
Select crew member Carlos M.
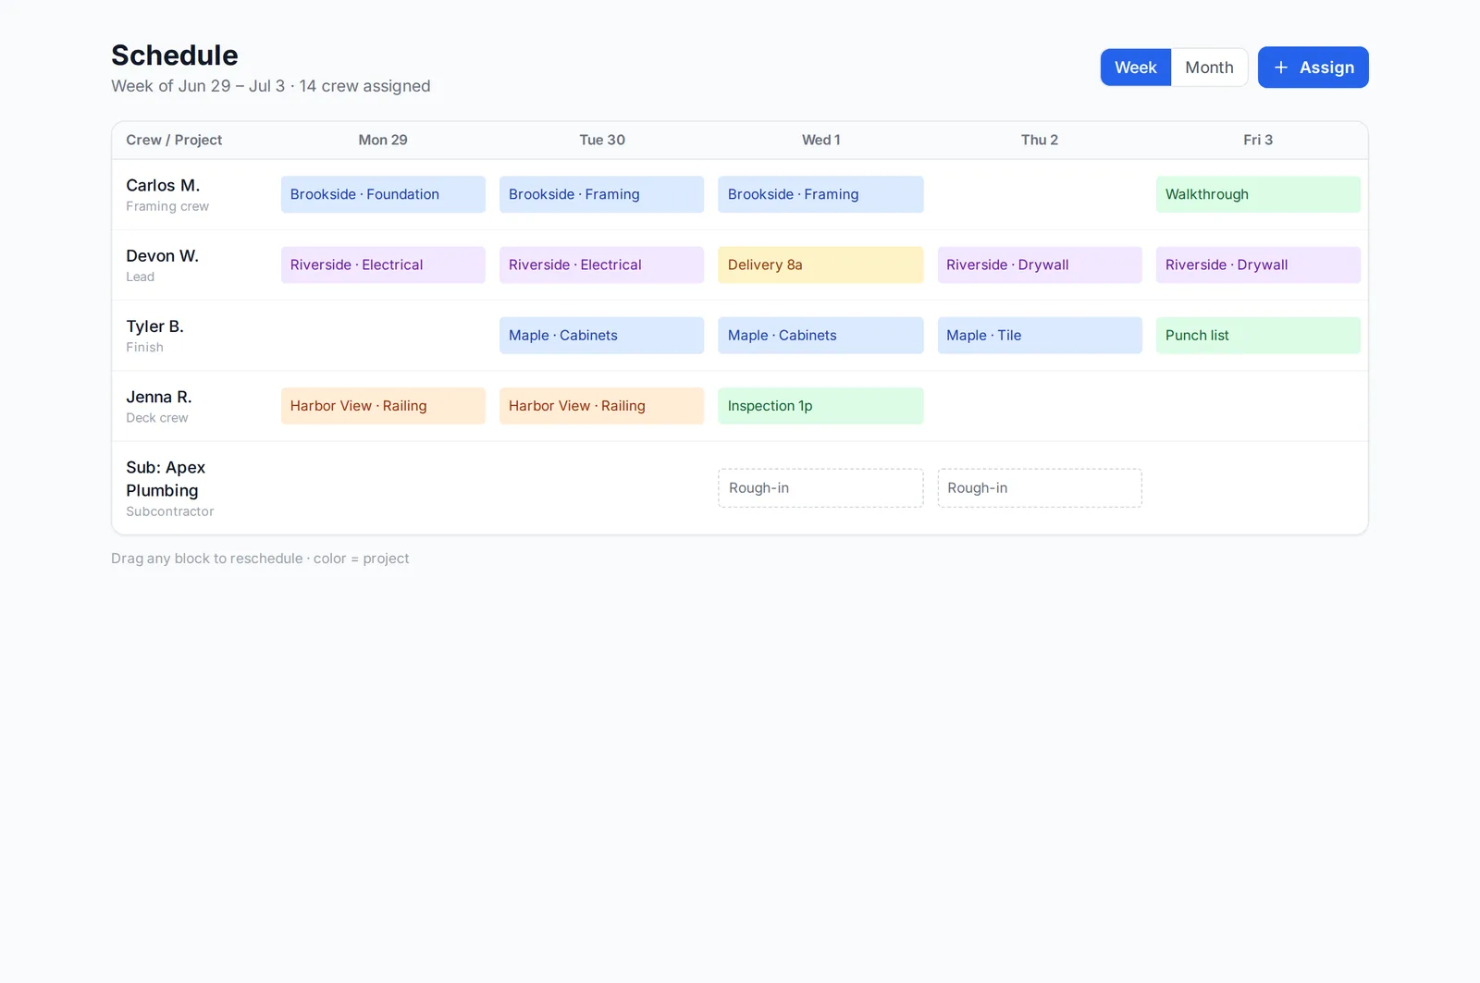click(163, 186)
